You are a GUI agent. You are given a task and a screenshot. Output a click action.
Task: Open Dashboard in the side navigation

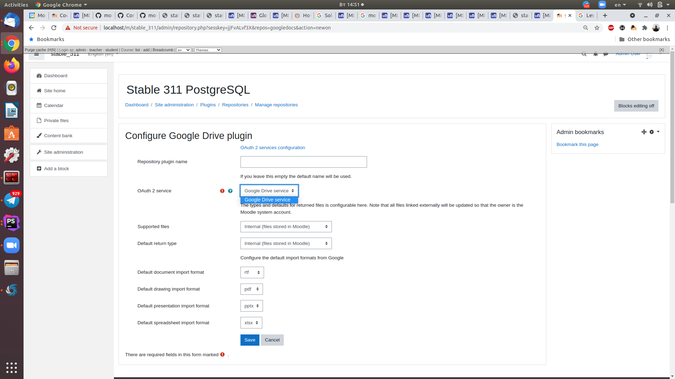[x=69, y=76]
